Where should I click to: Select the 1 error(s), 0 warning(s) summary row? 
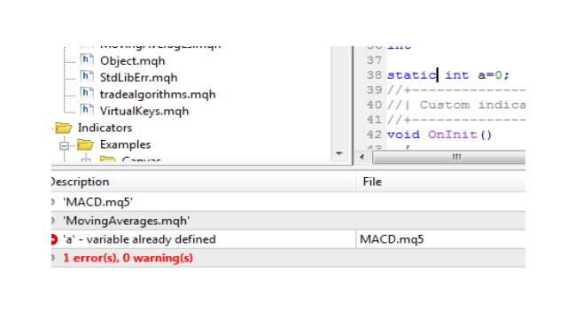click(x=288, y=258)
